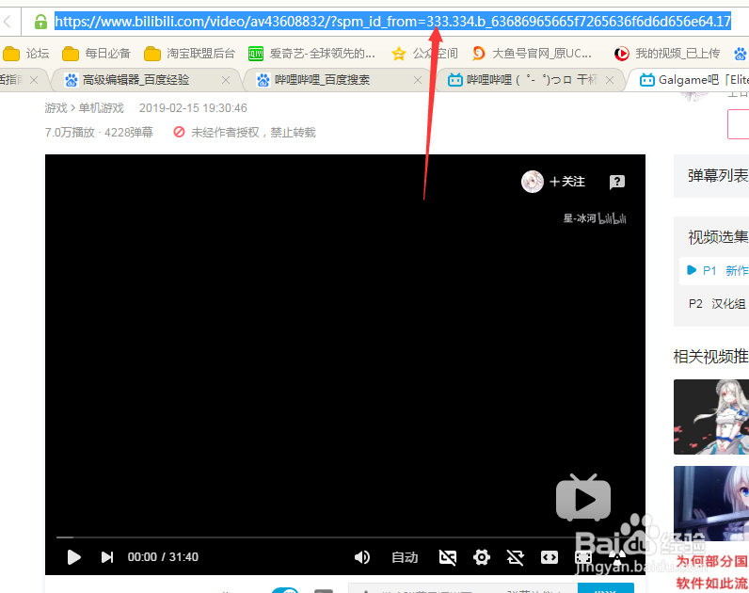Select the URL in the address bar
Viewport: 749px width, 593px height.
(392, 22)
